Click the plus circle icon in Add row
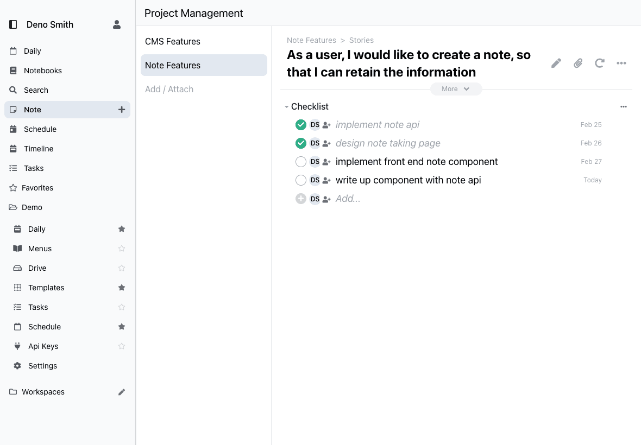Image resolution: width=641 pixels, height=445 pixels. tap(301, 199)
